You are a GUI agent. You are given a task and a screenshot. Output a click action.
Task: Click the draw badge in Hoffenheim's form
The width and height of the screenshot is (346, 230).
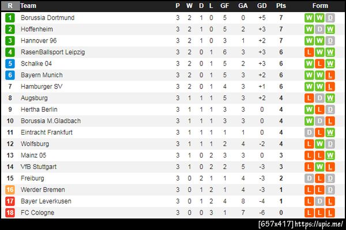[x=319, y=29]
